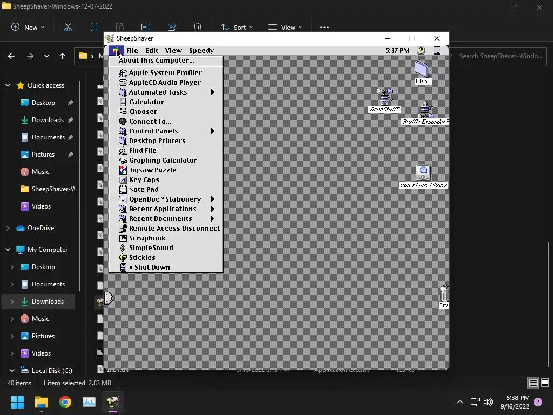This screenshot has height=415, width=553.
Task: Click the Explorer Cut icon
Action: 68,27
